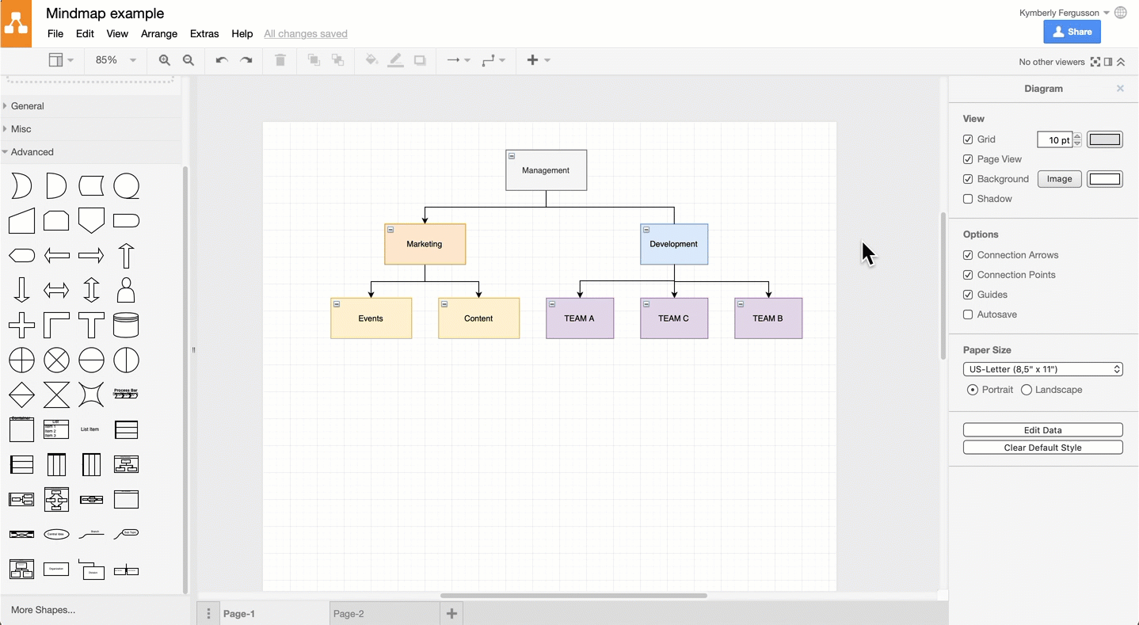Toggle the Background checkbox

click(968, 179)
